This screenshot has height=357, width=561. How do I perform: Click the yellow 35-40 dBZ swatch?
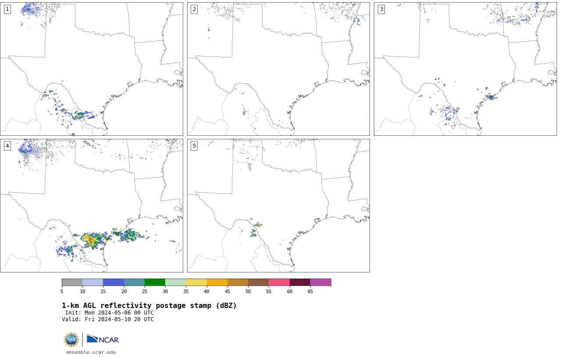coord(196,282)
